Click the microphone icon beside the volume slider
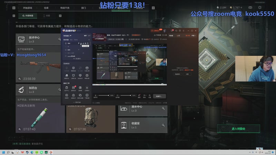 point(96,95)
